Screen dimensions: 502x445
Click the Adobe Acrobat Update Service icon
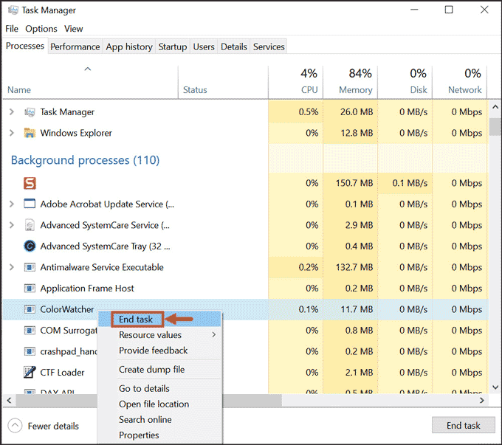30,204
